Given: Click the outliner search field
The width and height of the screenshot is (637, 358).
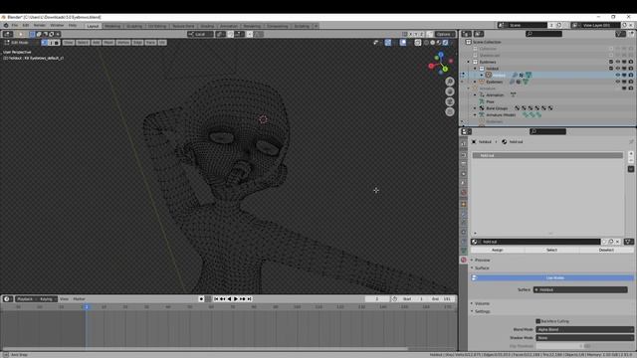Looking at the screenshot, I should tap(544, 34).
